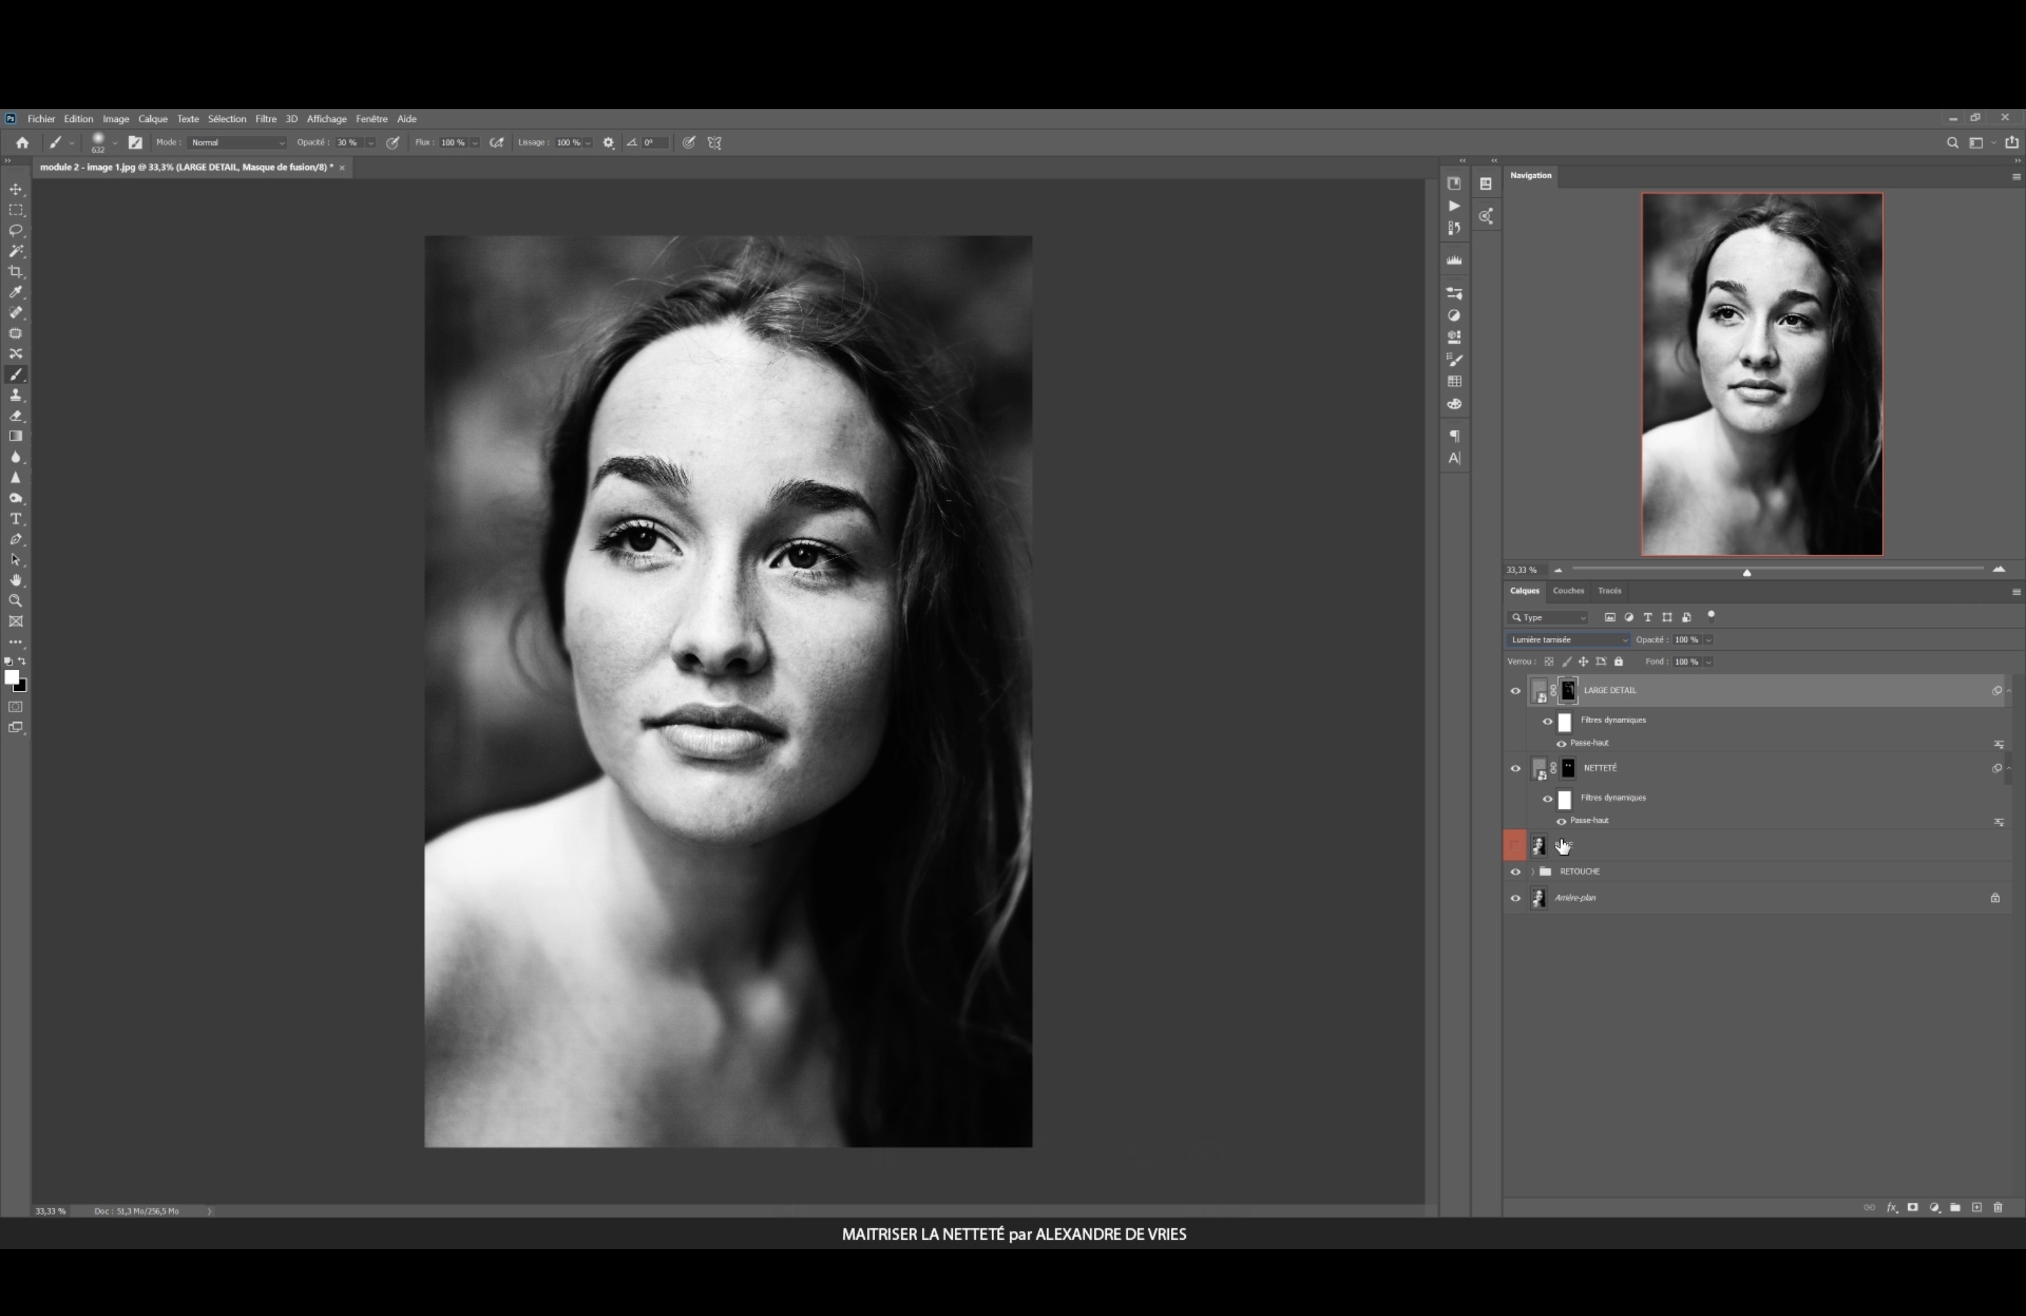
Task: Select the Crop tool
Action: coord(15,271)
